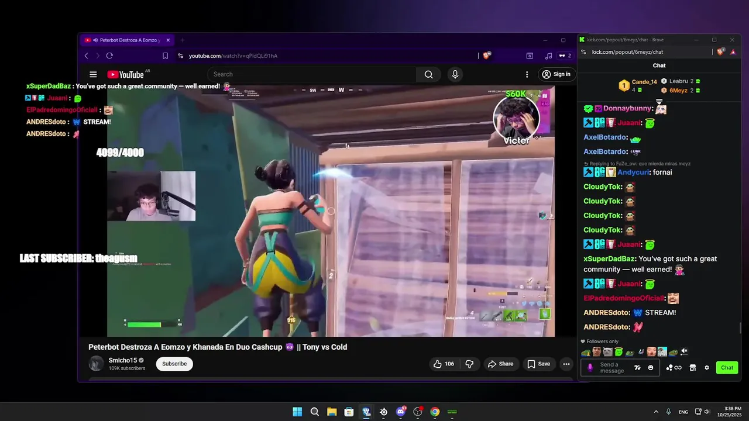Open Google Chrome from the taskbar

pos(435,412)
